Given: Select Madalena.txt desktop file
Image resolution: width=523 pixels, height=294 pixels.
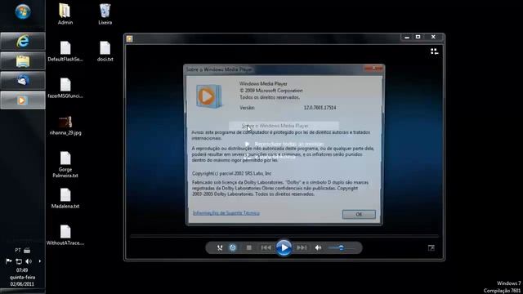Looking at the screenshot, I should (x=65, y=198).
